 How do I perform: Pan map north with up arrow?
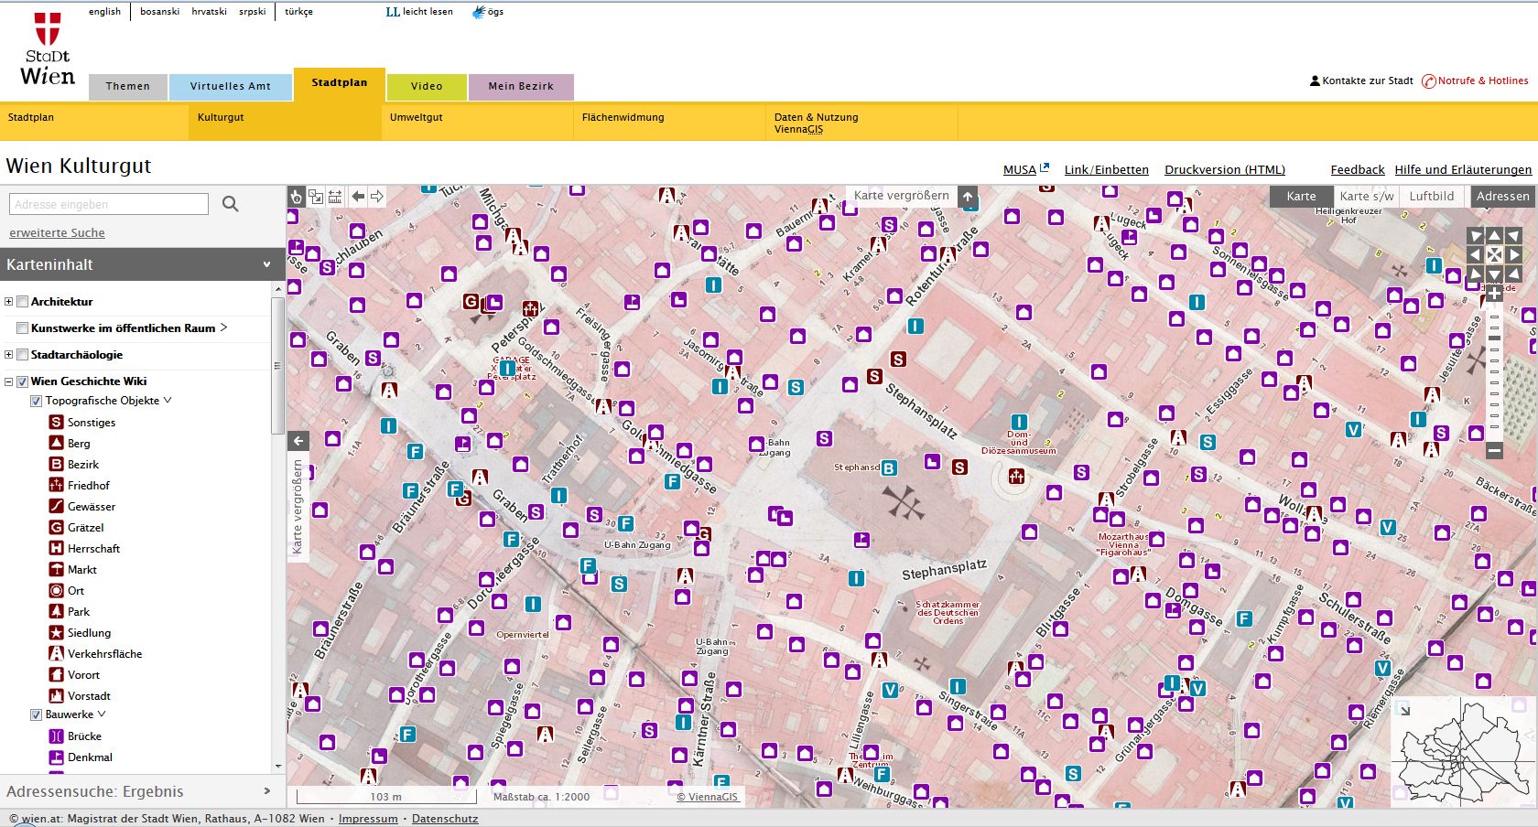coord(1494,236)
